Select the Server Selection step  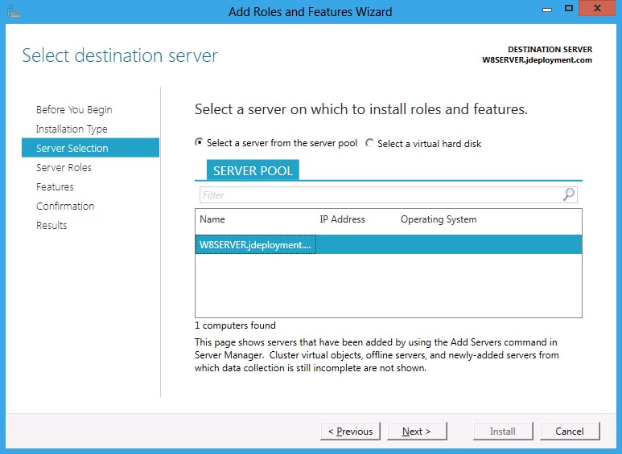[x=72, y=149]
